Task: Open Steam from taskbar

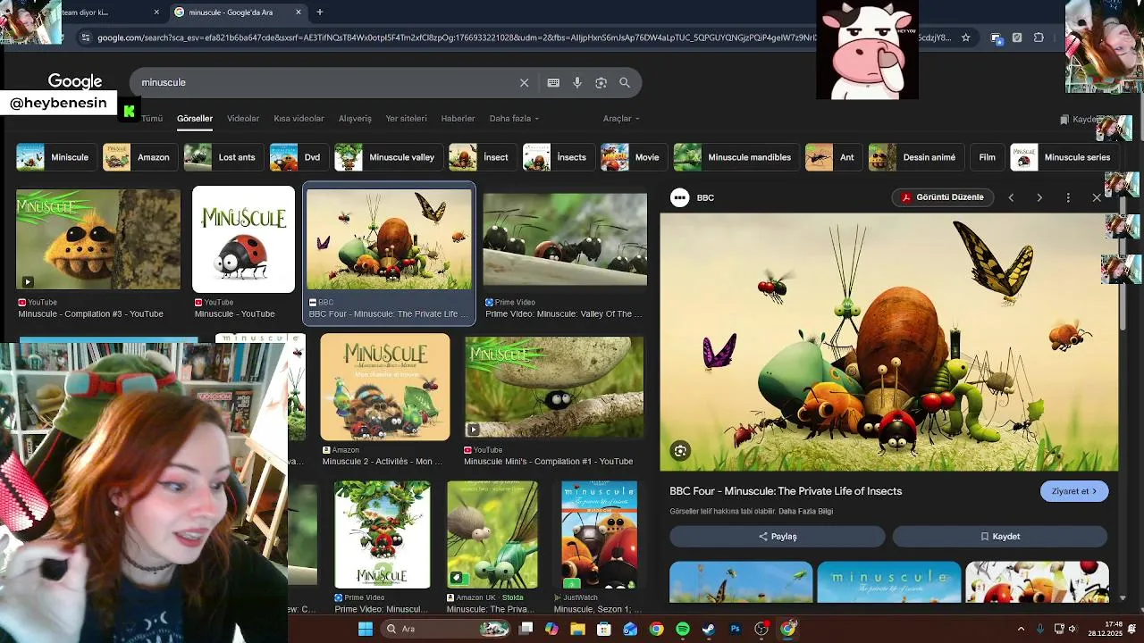Action: 709,629
